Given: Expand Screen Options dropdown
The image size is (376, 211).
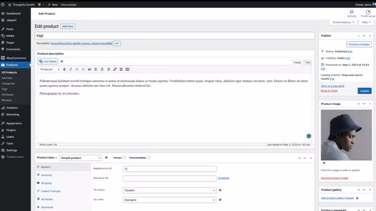Looking at the screenshot, I should tap(343, 22).
